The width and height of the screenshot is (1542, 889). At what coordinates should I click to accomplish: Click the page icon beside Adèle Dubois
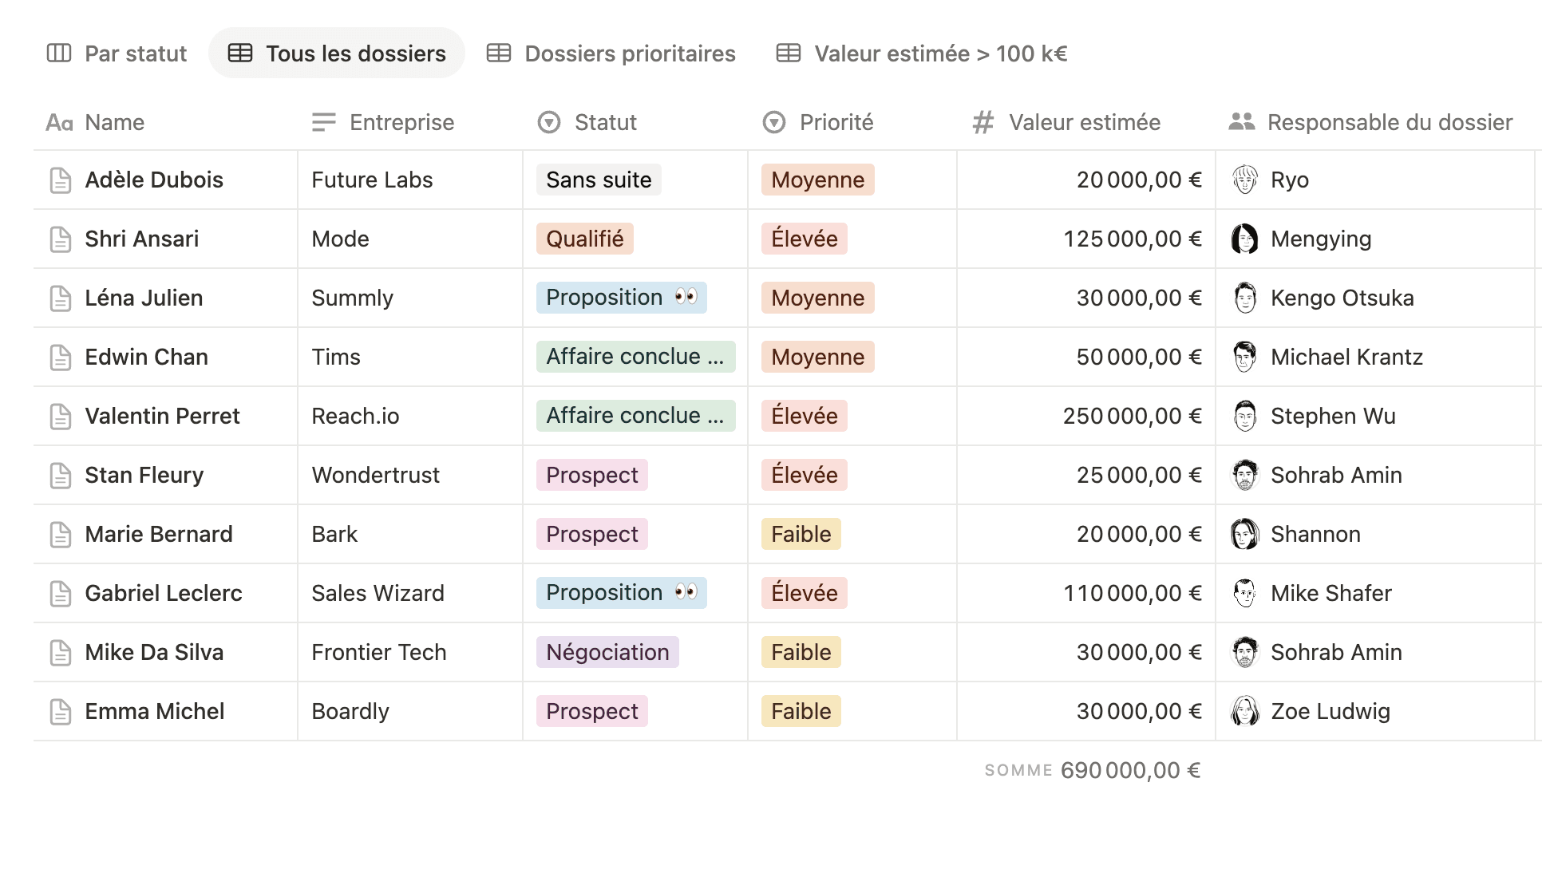point(61,180)
